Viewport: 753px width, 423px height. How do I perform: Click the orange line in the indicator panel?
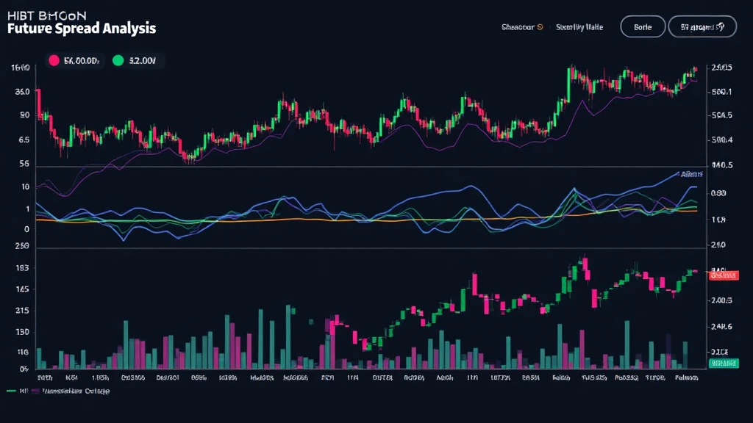coord(294,219)
